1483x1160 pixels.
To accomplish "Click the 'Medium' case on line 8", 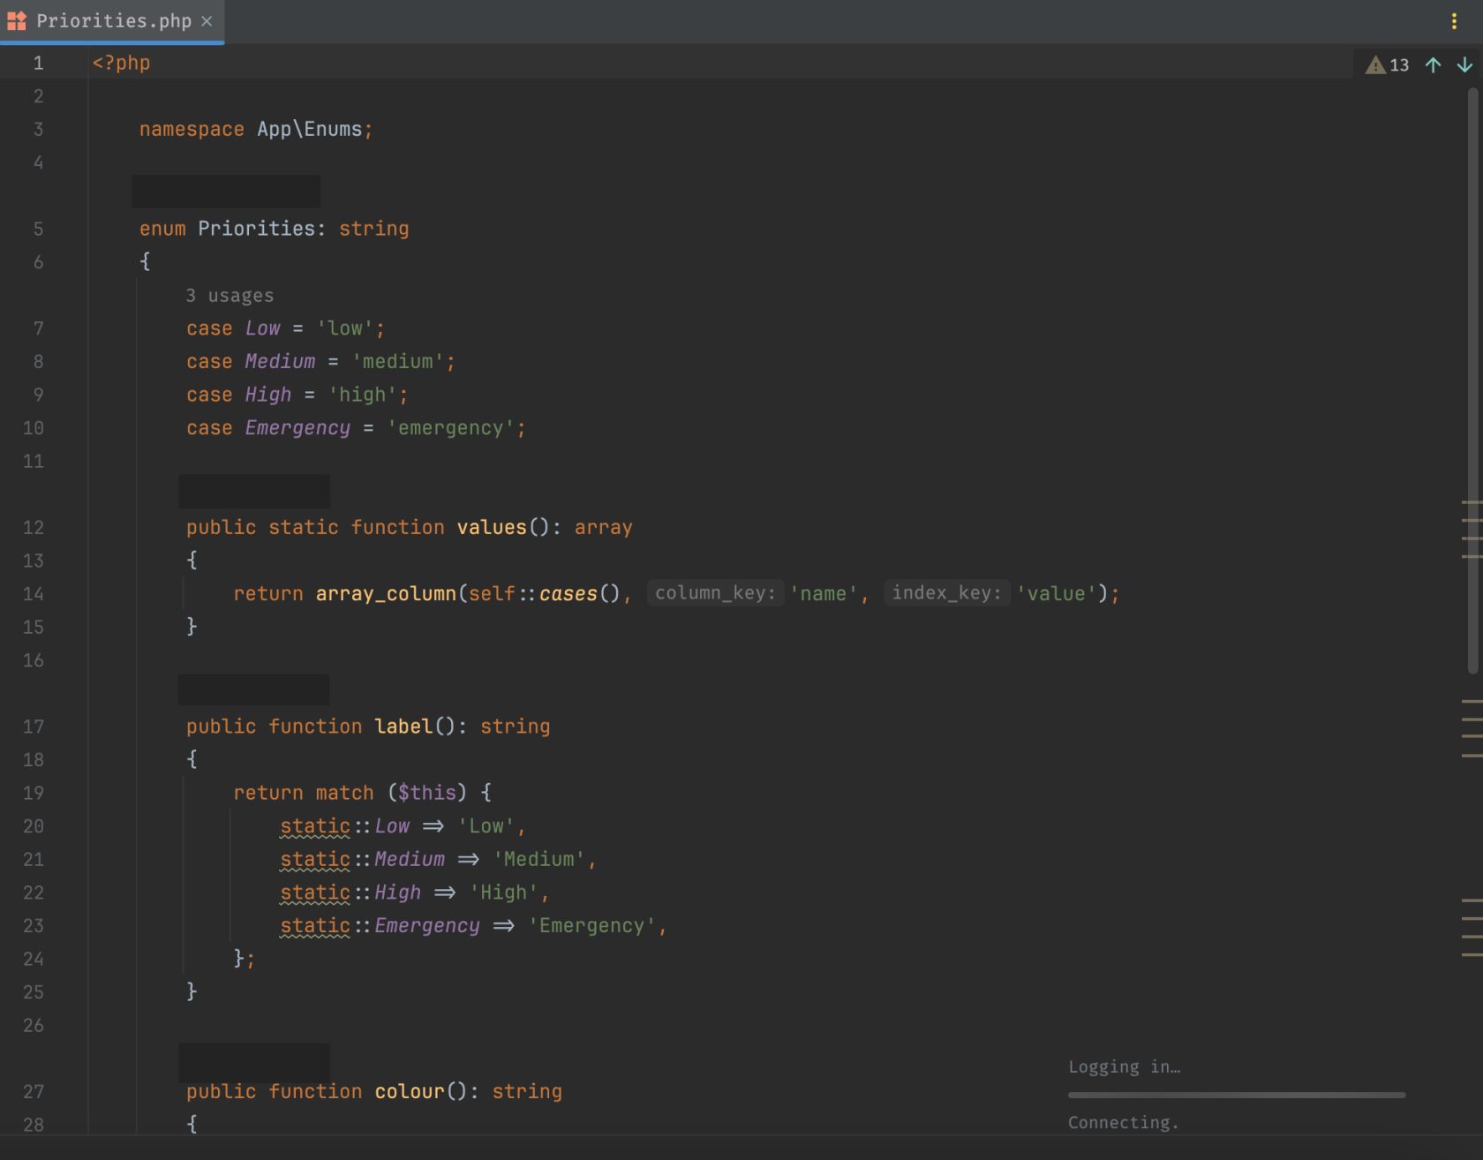I will (x=280, y=362).
